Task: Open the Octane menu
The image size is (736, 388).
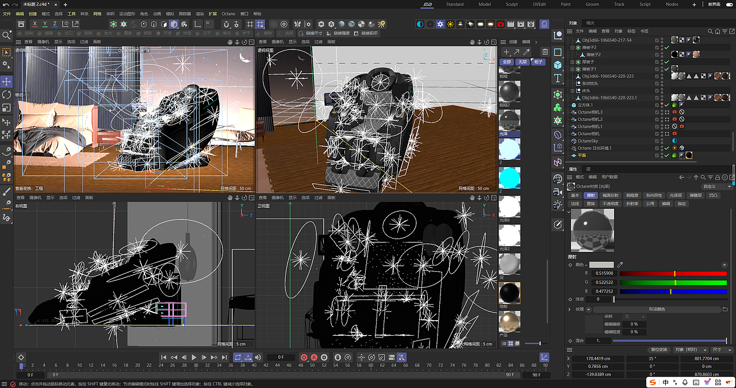Action: click(228, 13)
